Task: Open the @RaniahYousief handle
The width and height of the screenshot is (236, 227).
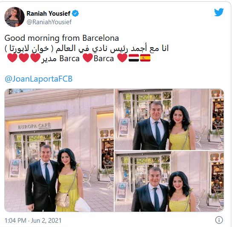Action: 49,22
